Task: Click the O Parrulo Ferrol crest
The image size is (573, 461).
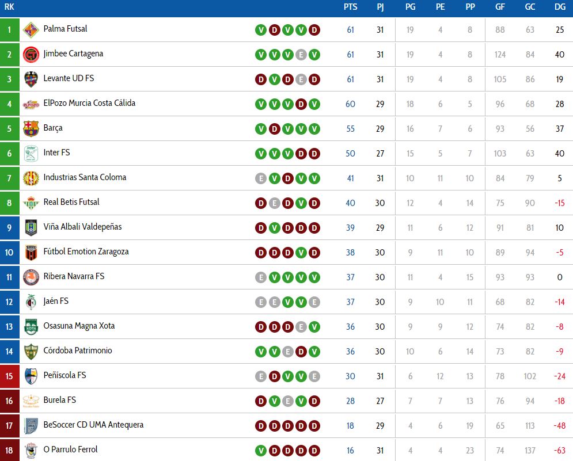Action: click(31, 451)
